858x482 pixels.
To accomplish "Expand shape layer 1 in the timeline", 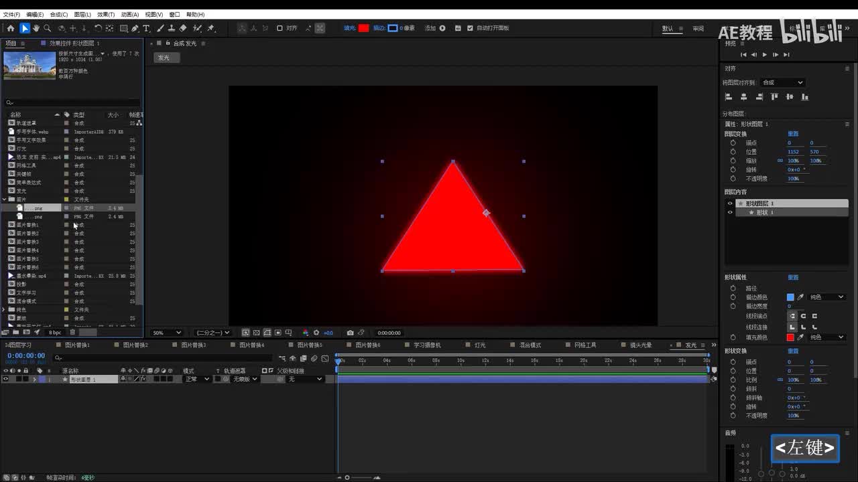I will (35, 380).
